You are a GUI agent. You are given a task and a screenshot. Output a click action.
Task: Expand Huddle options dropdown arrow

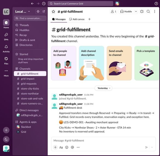tap(136, 11)
